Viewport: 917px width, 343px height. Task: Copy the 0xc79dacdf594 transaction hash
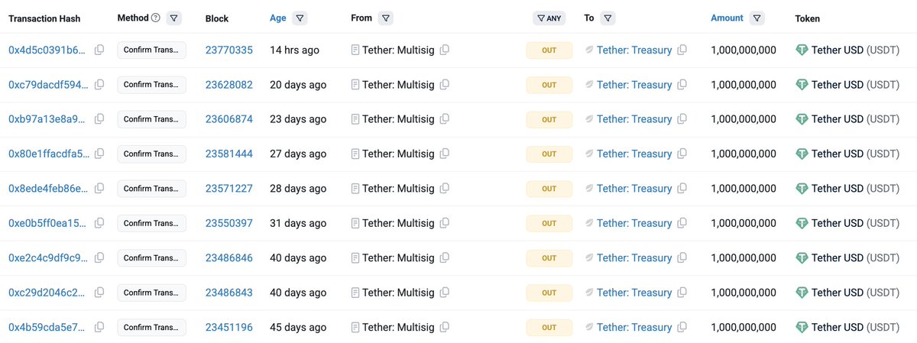[x=99, y=85]
